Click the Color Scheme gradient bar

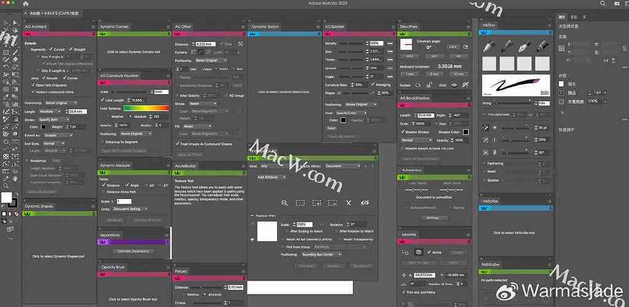coord(146,108)
